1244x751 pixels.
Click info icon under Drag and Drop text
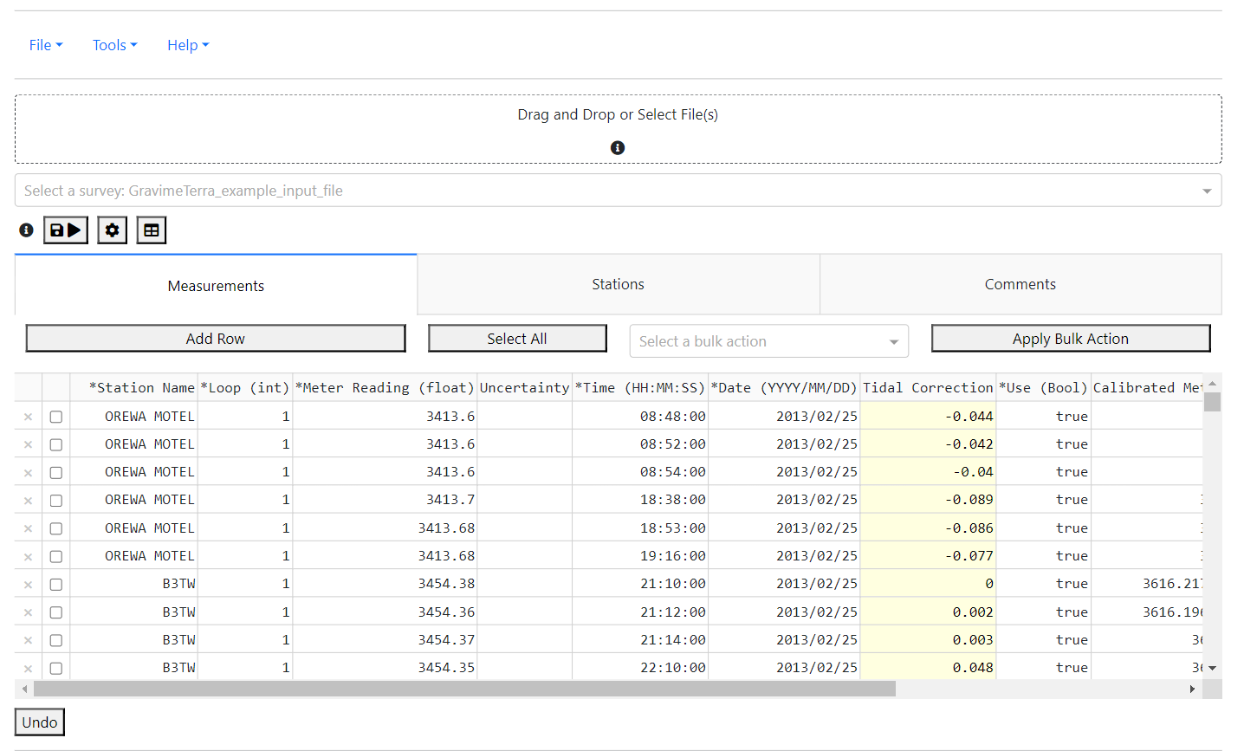coord(618,148)
